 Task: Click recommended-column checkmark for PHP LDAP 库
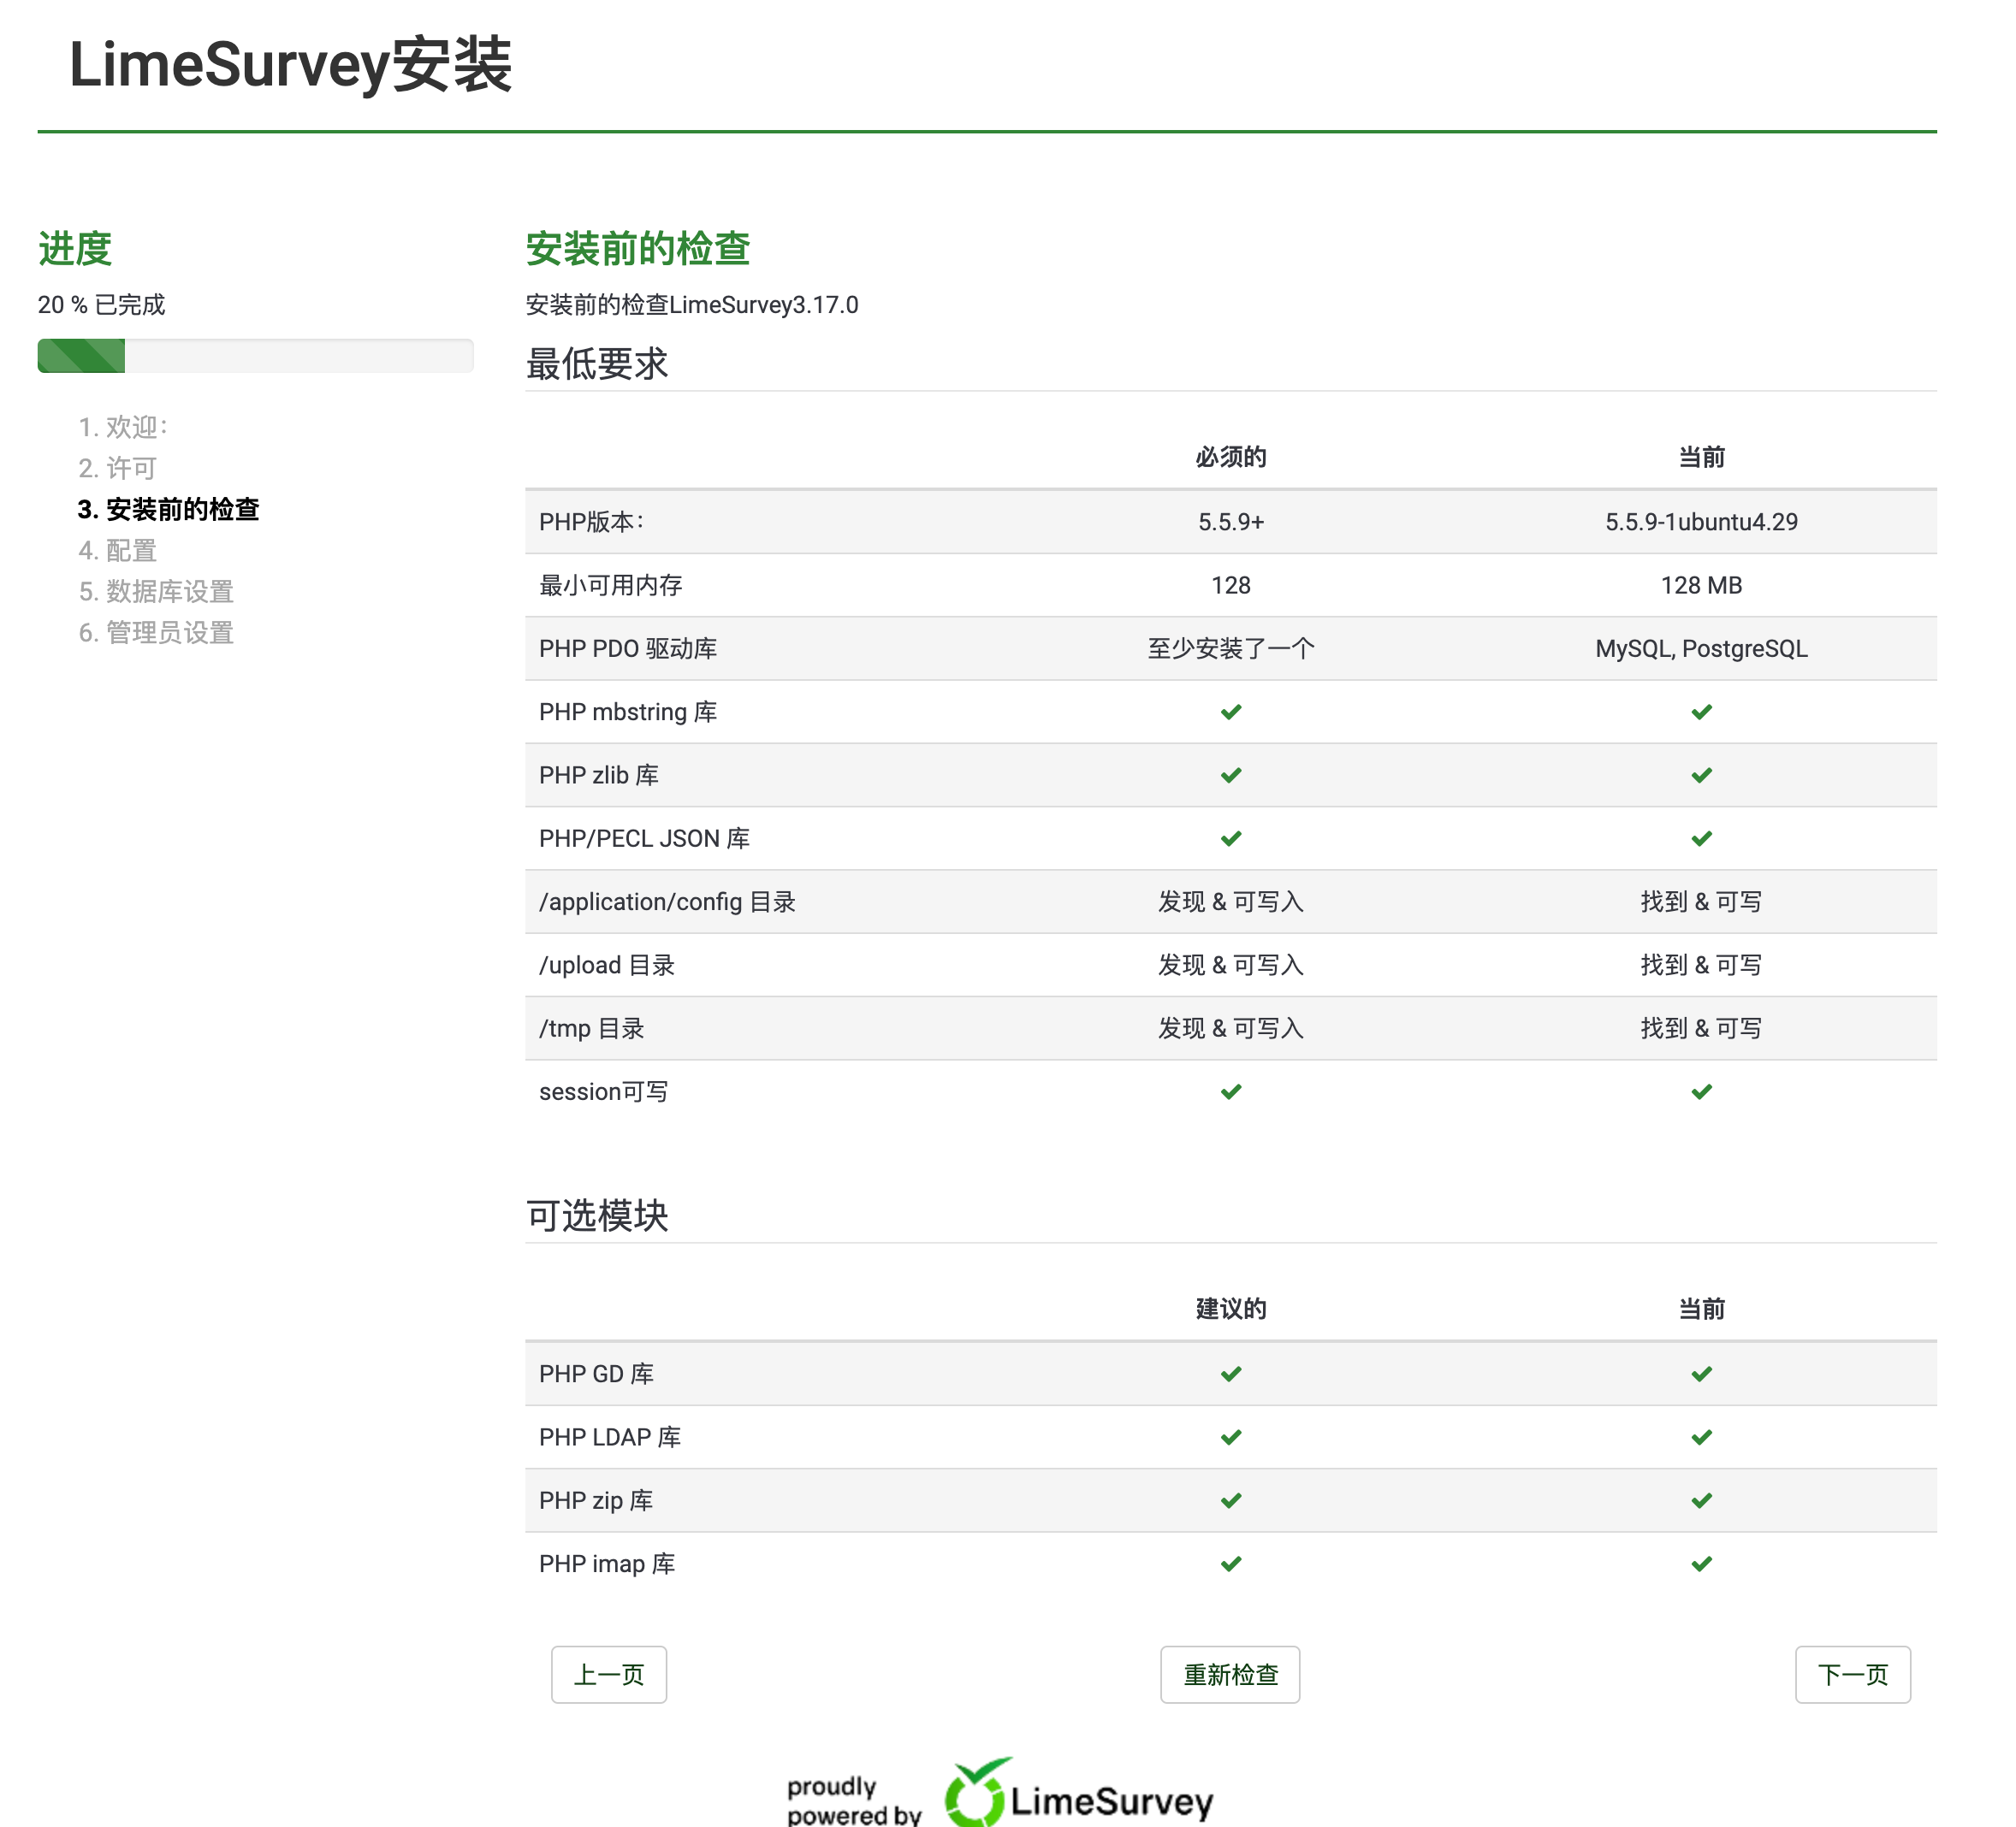pos(1231,1436)
